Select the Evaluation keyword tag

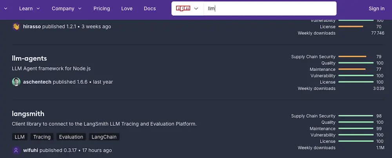(71, 137)
